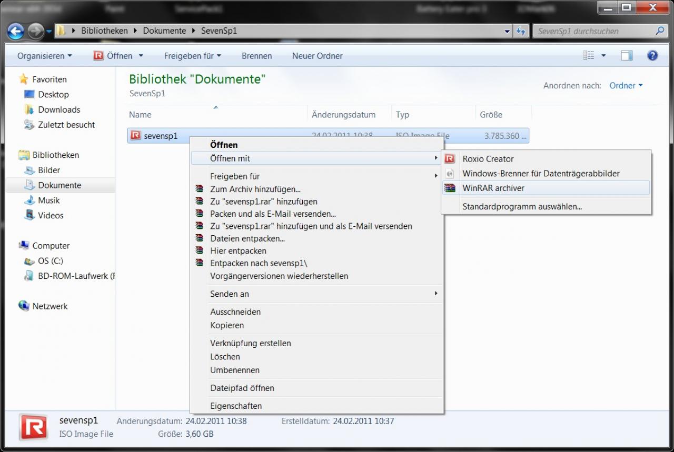Click the Roxio icon of sevensp1 file
Image resolution: width=674 pixels, height=452 pixels.
pyautogui.click(x=136, y=136)
